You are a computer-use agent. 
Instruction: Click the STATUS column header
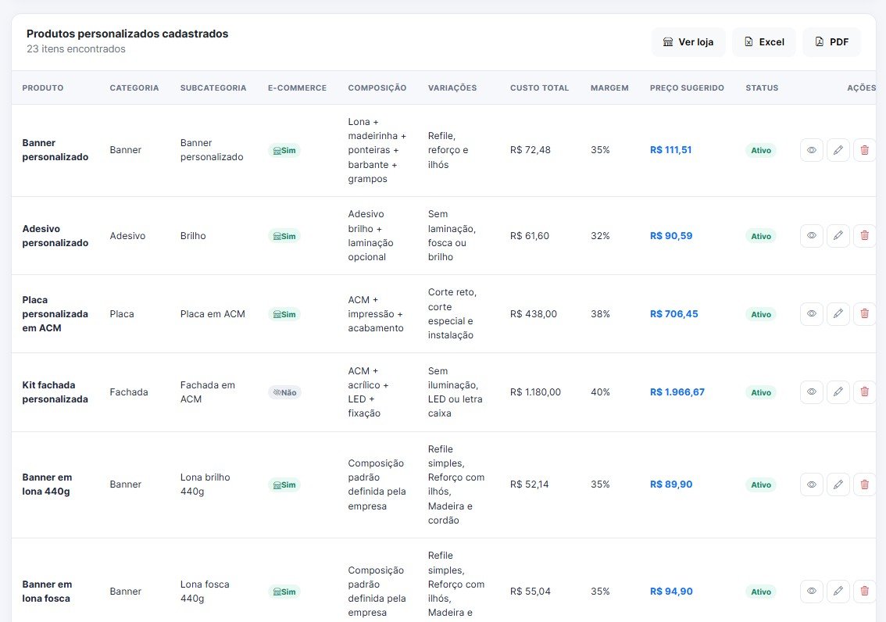pos(763,88)
